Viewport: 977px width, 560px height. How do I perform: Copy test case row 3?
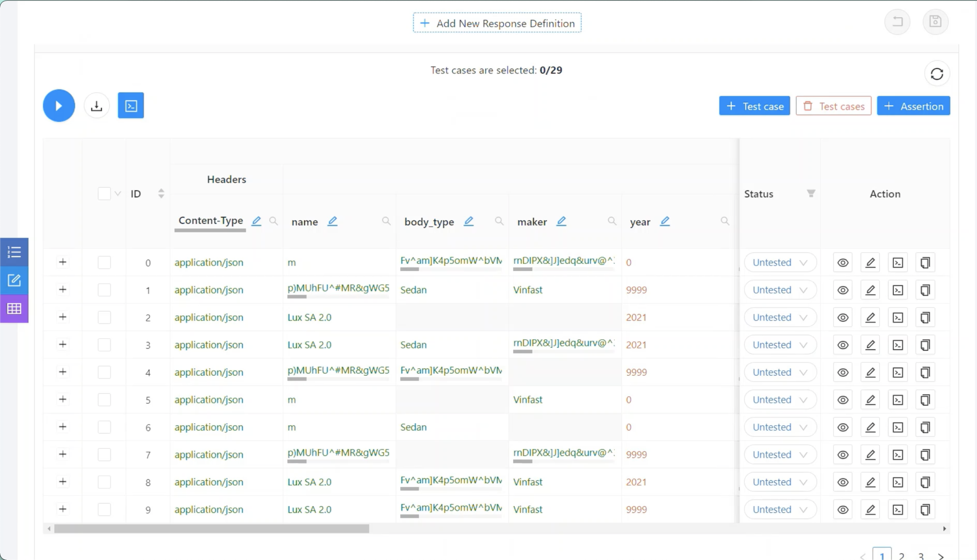[925, 345]
